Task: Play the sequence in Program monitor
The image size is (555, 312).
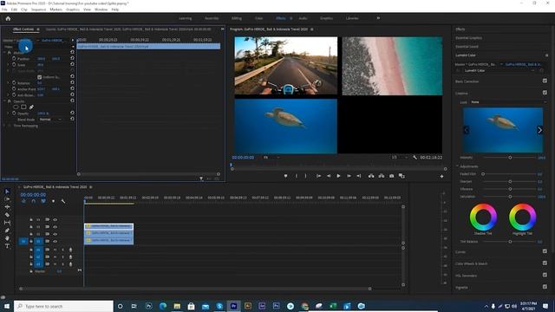Action: click(338, 176)
